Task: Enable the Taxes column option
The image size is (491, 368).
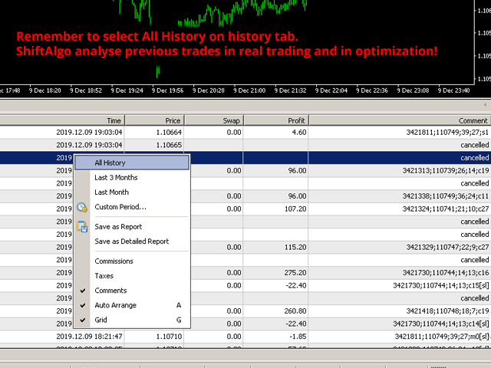Action: tap(104, 276)
